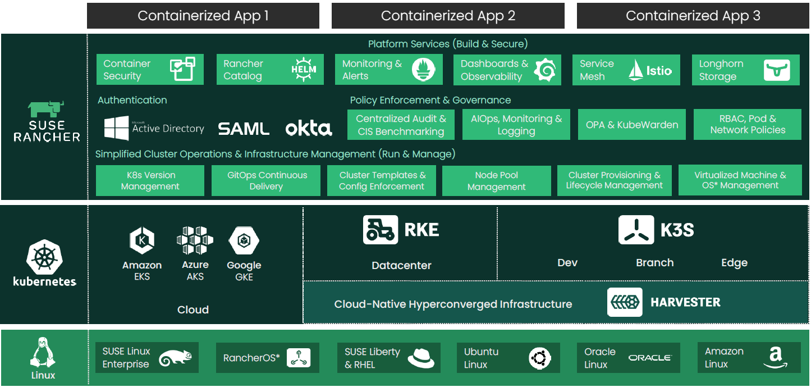Click Cluster Templates & Config Enforcement

(x=382, y=180)
